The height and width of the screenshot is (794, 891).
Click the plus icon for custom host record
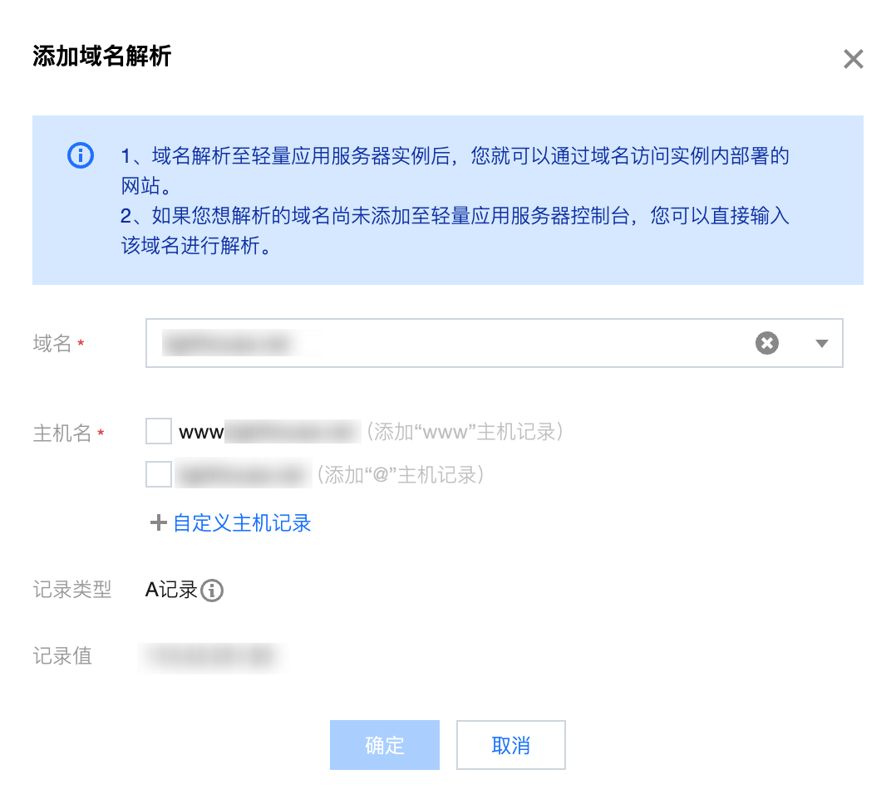[159, 522]
